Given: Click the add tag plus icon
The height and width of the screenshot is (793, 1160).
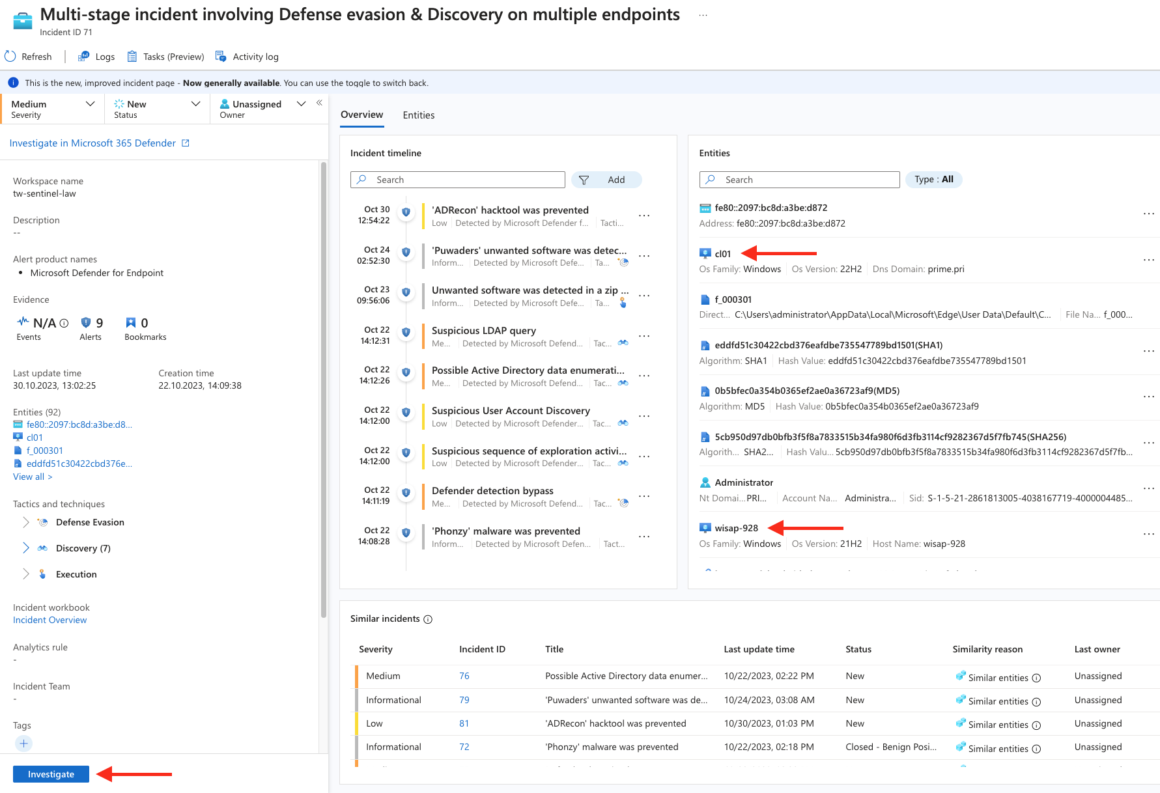Looking at the screenshot, I should (x=23, y=744).
